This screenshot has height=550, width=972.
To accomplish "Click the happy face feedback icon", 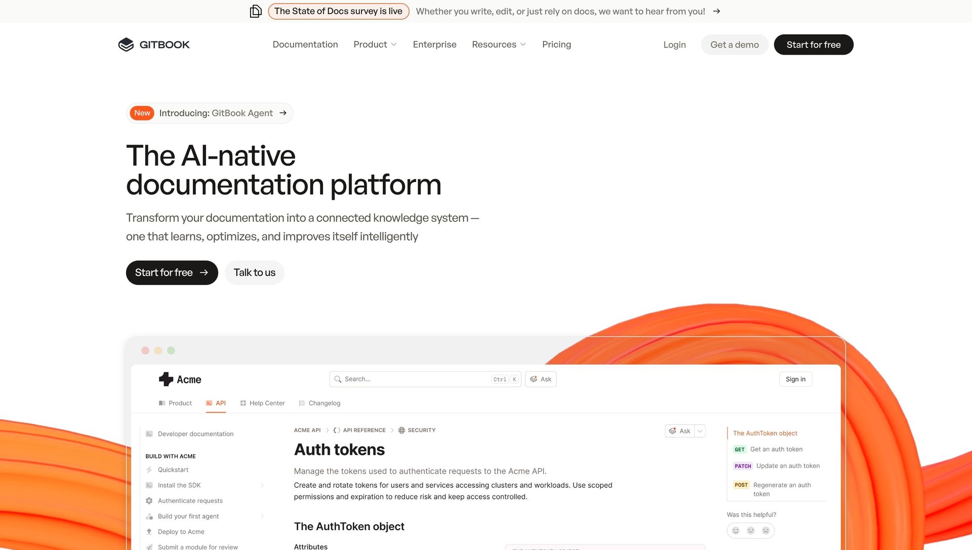I will 736,530.
